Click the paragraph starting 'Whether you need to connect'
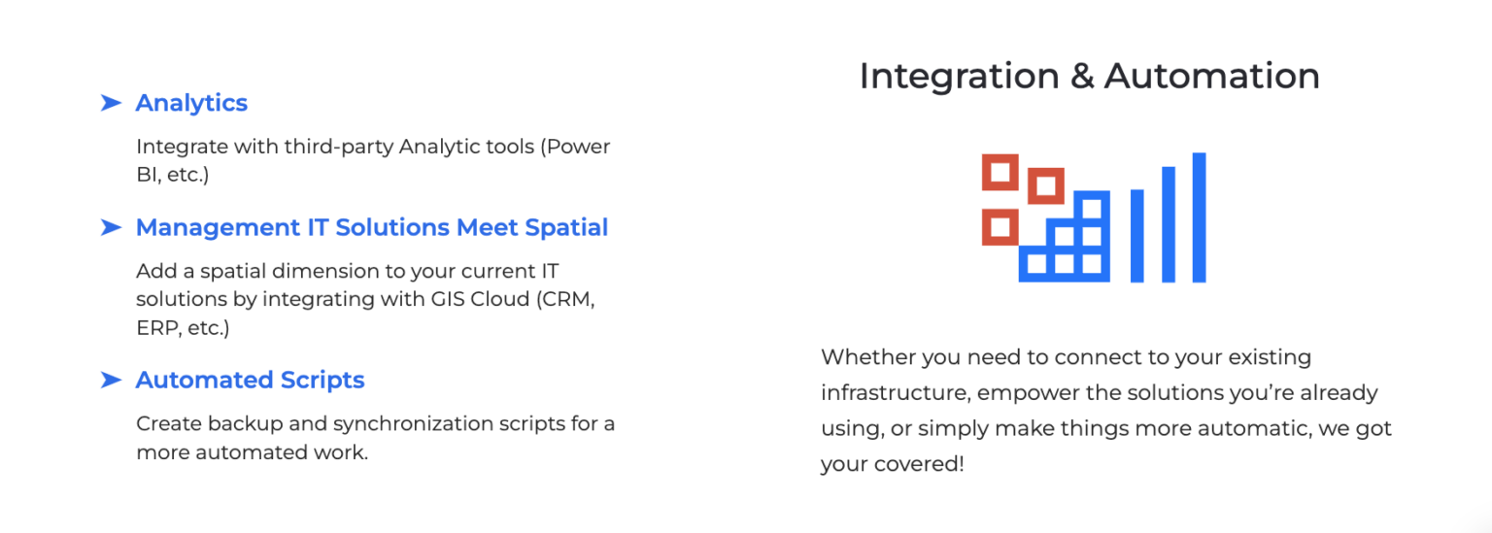The width and height of the screenshot is (1492, 533). (1106, 411)
